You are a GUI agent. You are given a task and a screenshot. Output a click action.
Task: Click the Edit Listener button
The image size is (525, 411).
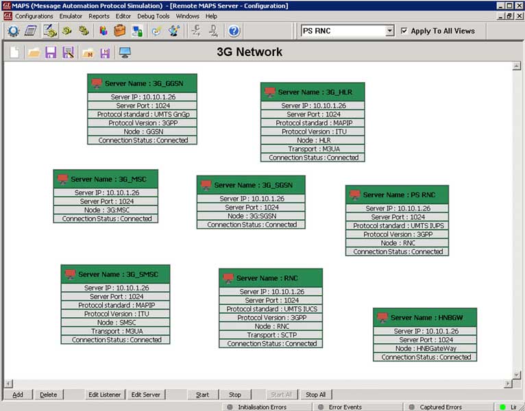click(104, 395)
